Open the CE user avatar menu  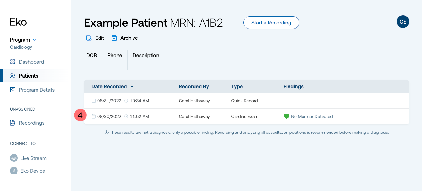tap(403, 22)
